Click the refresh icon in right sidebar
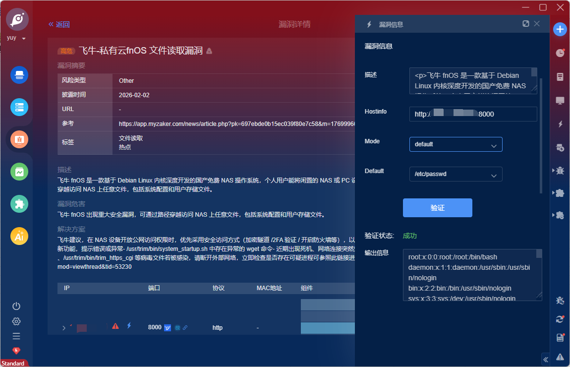 pyautogui.click(x=560, y=320)
